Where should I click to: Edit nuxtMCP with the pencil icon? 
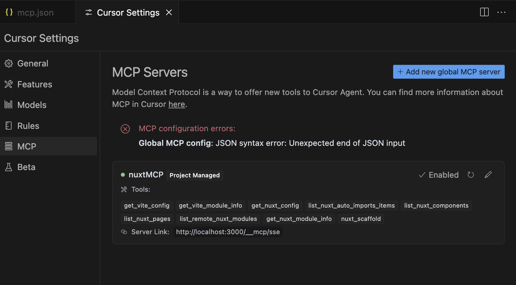[488, 174]
